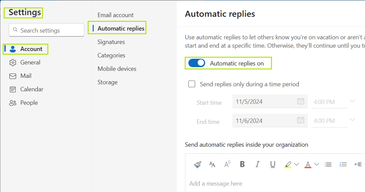
Task: Insert a bulleted list
Action: tap(328, 164)
